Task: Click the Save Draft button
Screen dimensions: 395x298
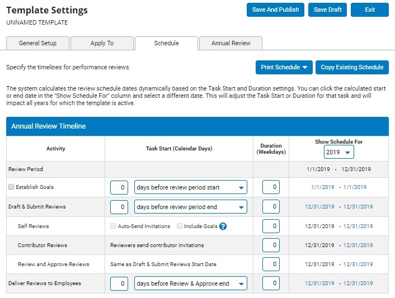Action: click(327, 10)
